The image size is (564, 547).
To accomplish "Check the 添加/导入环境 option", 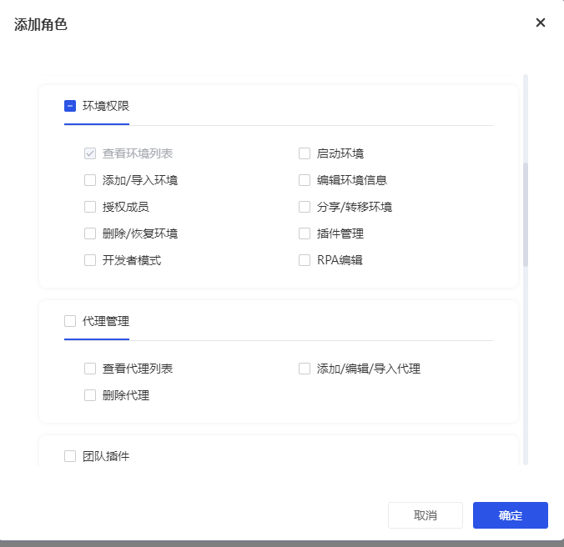I will point(90,180).
